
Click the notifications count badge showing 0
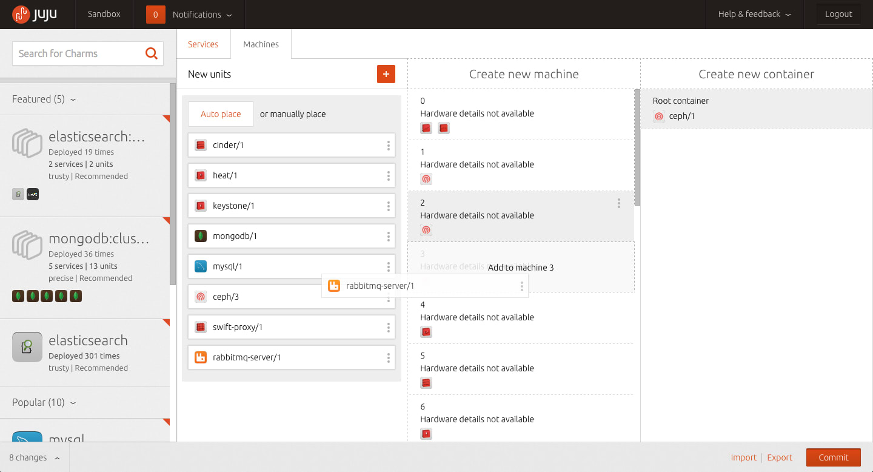pos(156,15)
